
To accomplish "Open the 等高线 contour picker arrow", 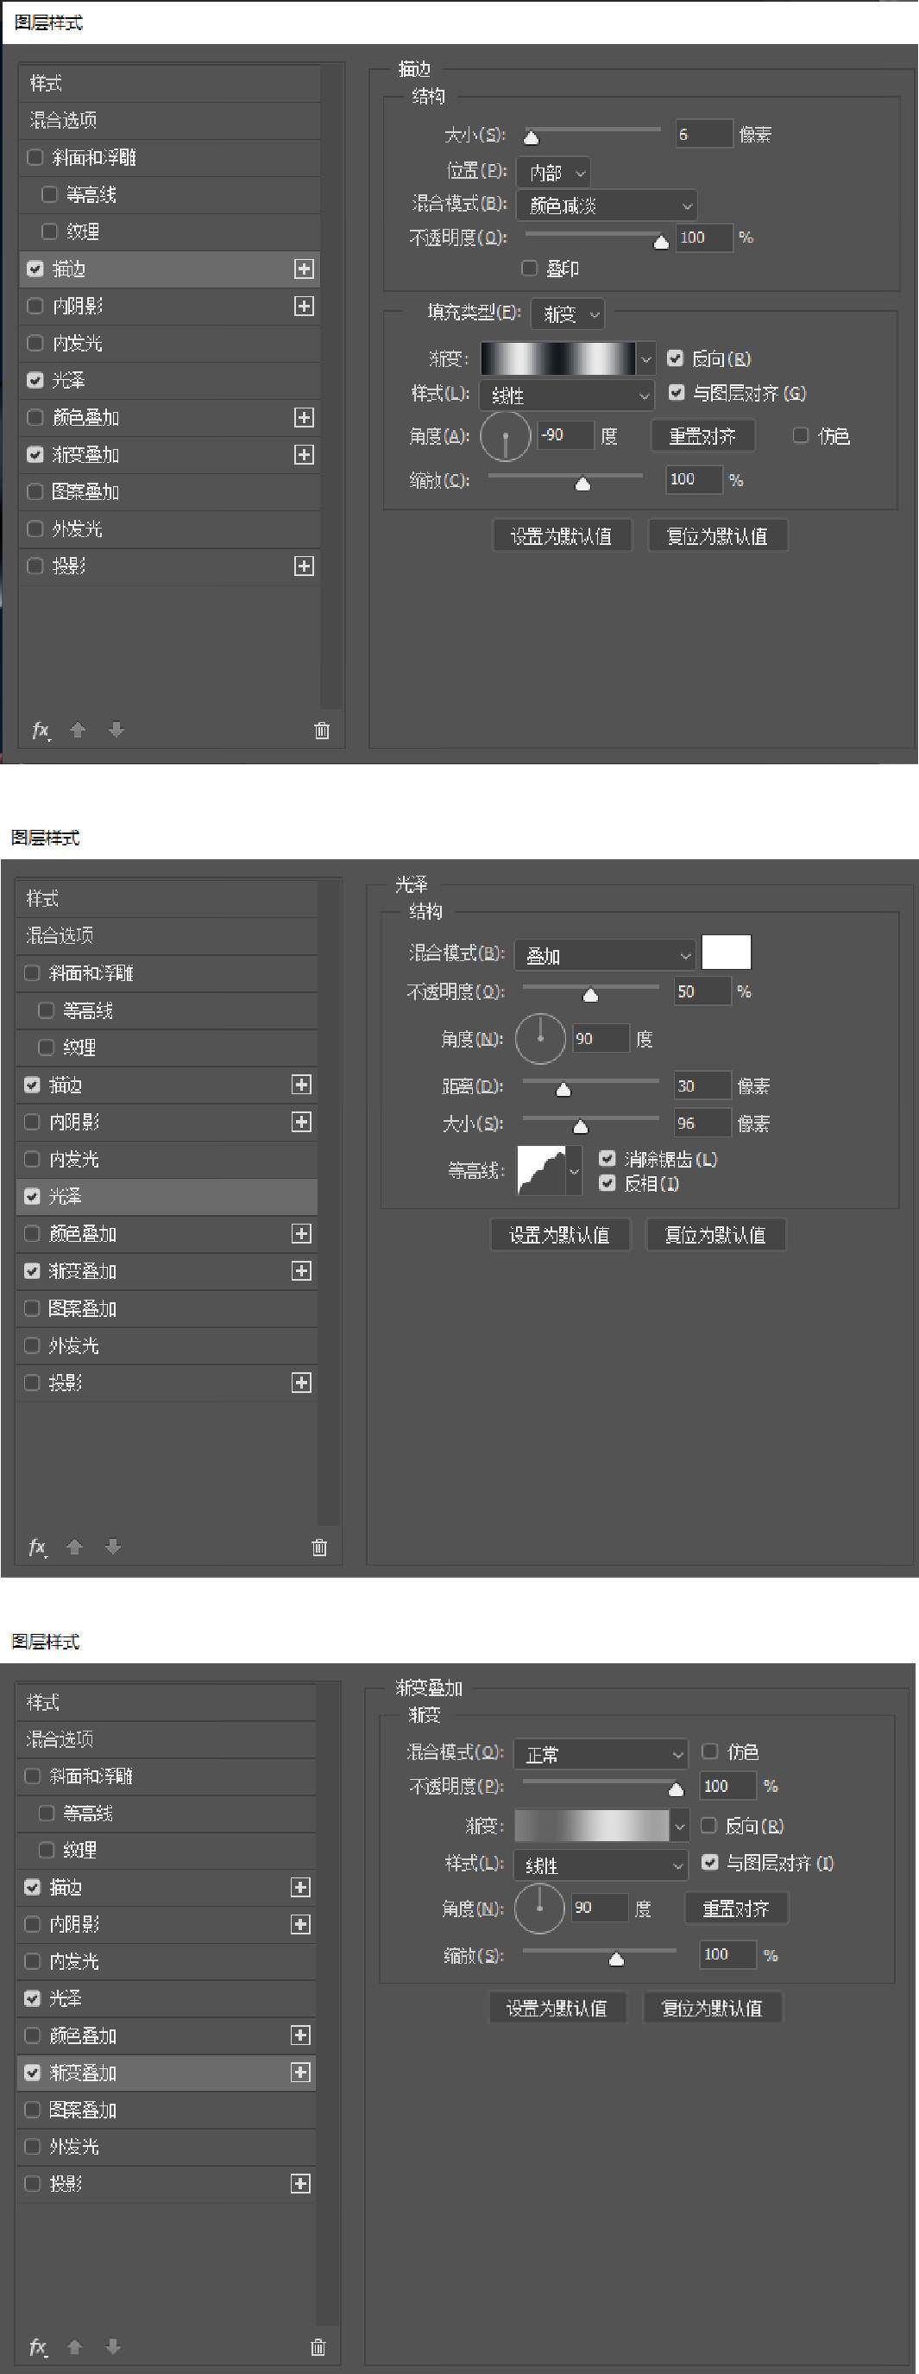I will coord(574,1170).
